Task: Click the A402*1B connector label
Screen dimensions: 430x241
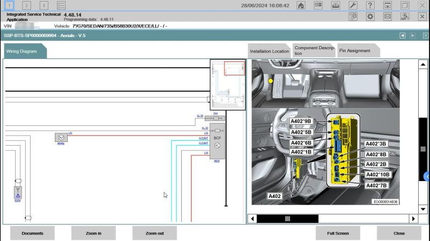Action: click(301, 152)
